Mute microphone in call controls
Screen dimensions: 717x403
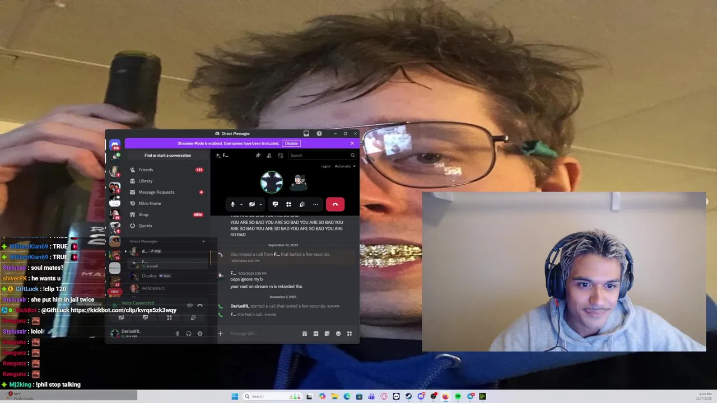232,204
